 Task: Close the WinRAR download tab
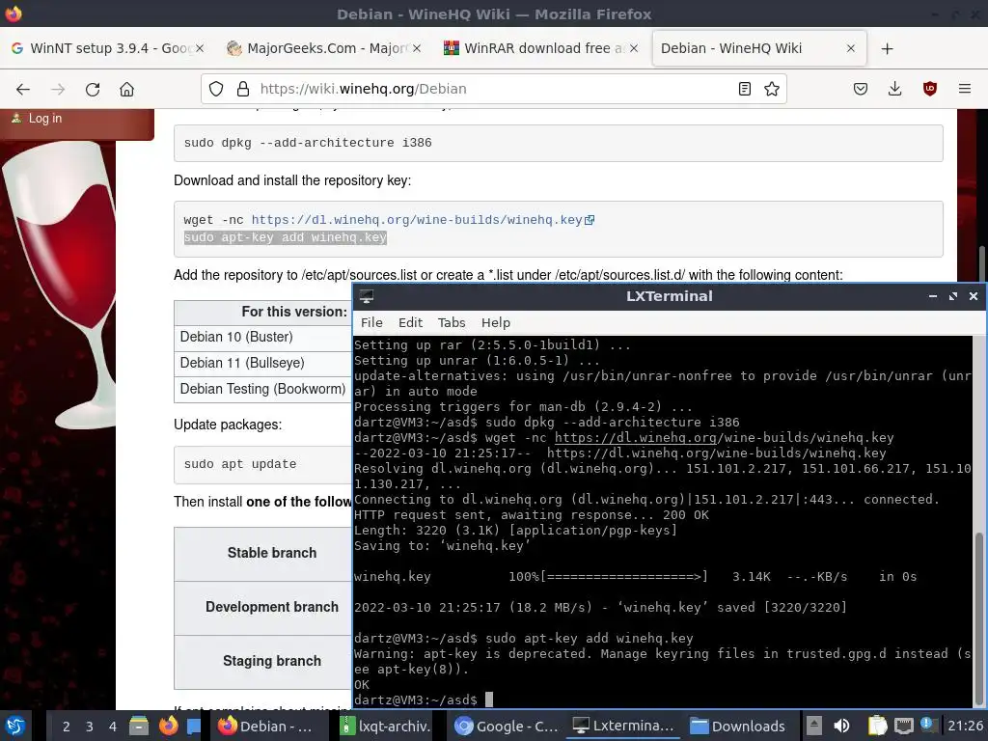(x=634, y=48)
